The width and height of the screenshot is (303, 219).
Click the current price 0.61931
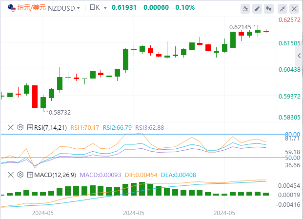124,7
